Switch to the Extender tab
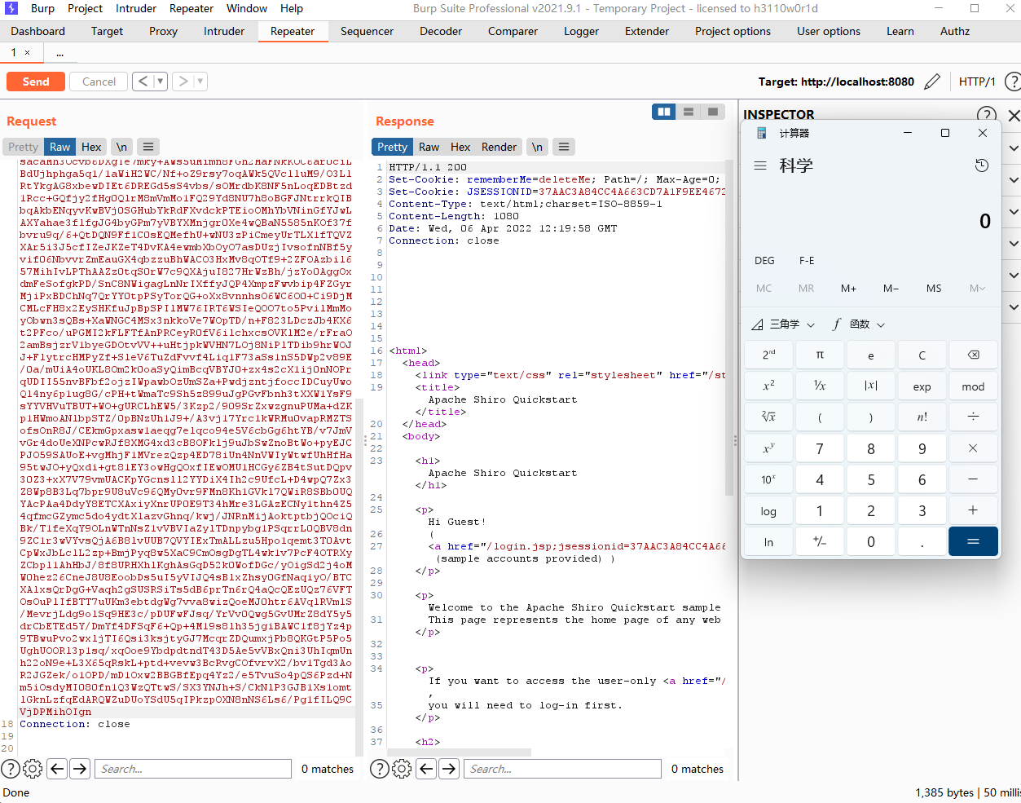 click(647, 31)
